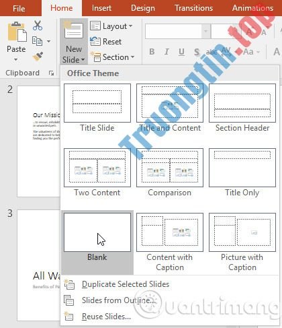The height and width of the screenshot is (328, 282).
Task: Activate the Format Painter brush
Action: 38,57
